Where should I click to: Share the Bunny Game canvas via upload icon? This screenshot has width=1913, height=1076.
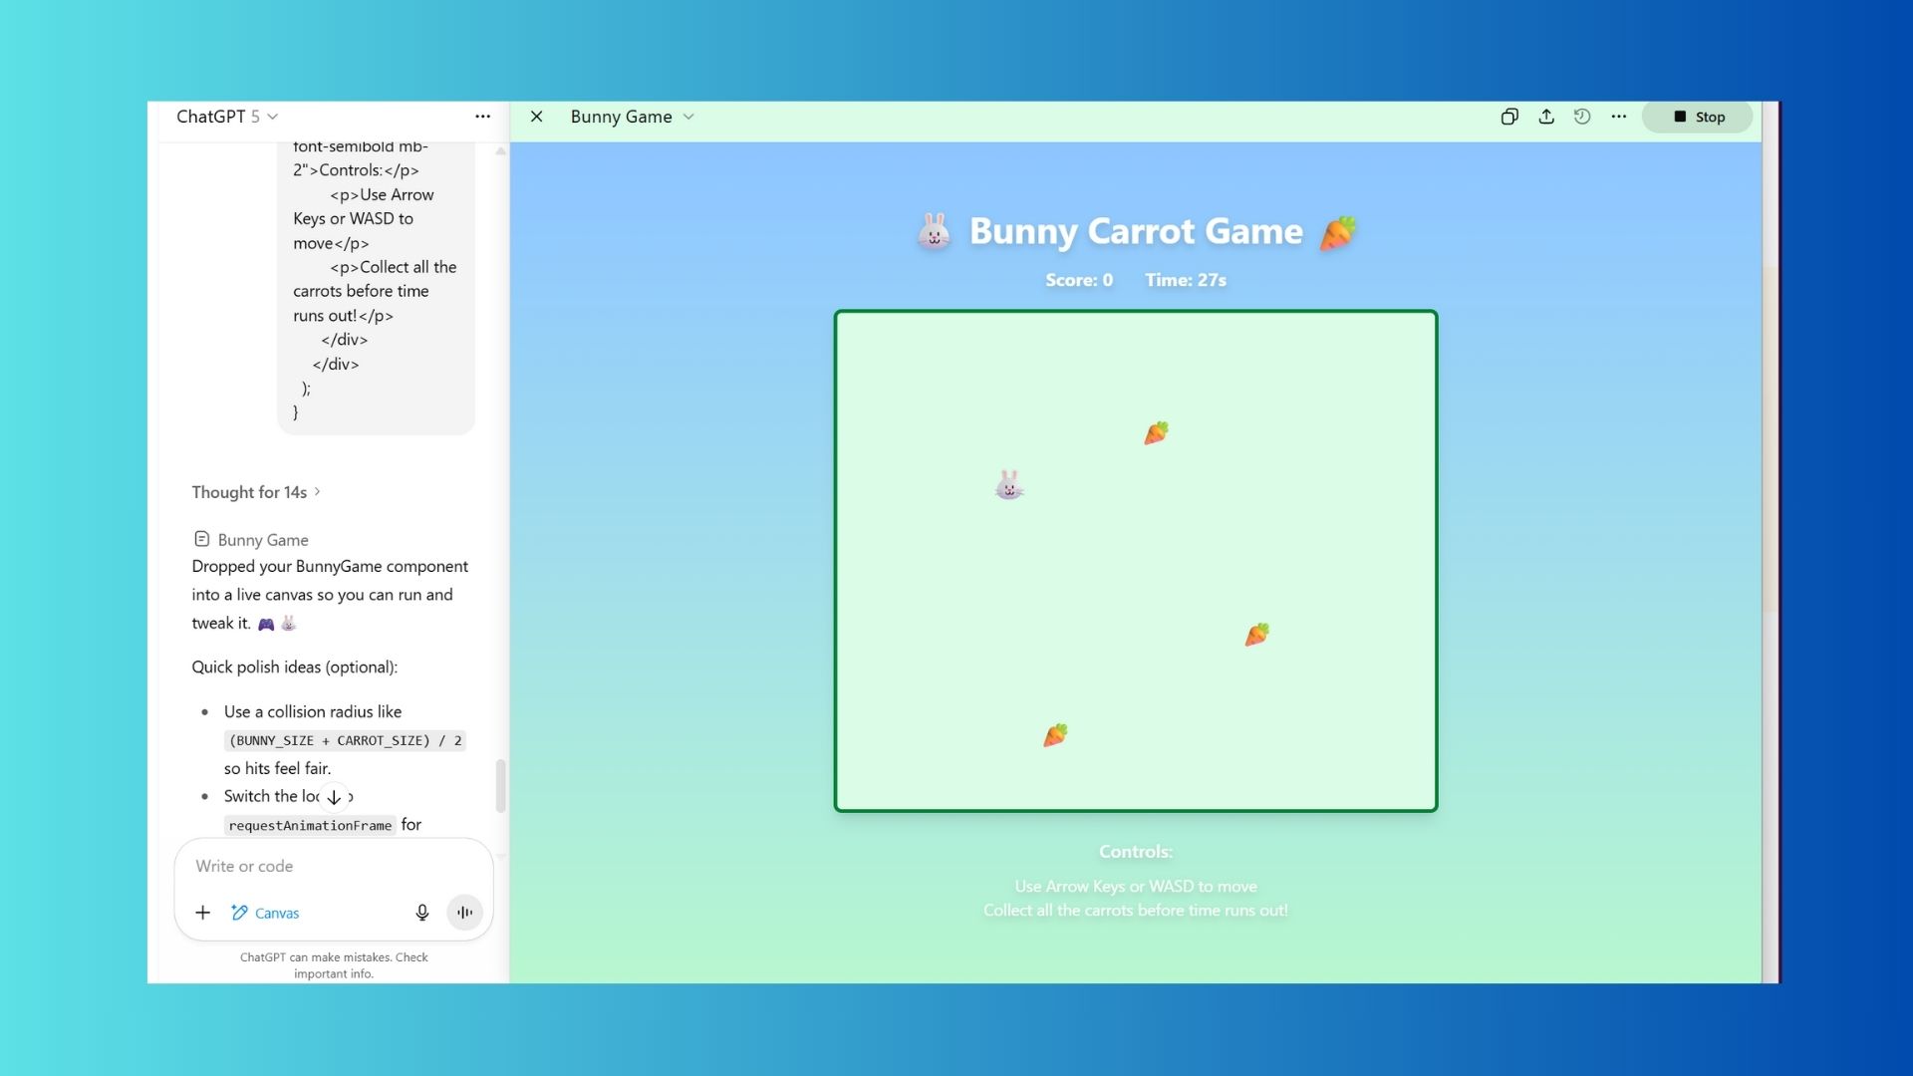(x=1546, y=117)
